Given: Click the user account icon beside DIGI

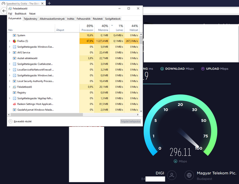Looking at the screenshot, I should (172, 175).
